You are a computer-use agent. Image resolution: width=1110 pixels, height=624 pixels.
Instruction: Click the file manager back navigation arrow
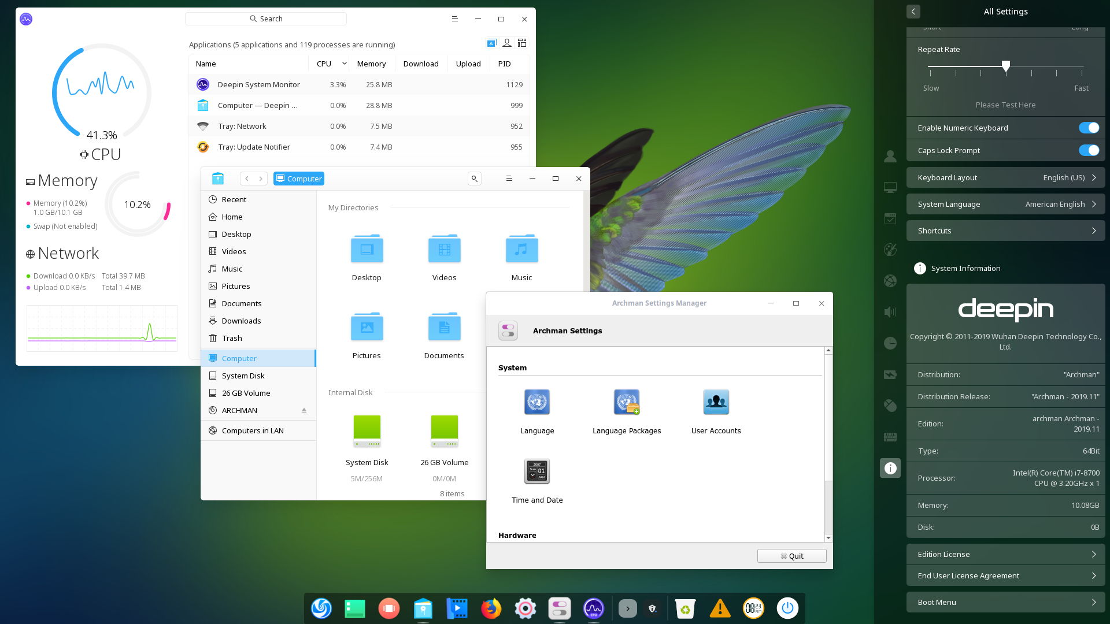click(x=247, y=179)
